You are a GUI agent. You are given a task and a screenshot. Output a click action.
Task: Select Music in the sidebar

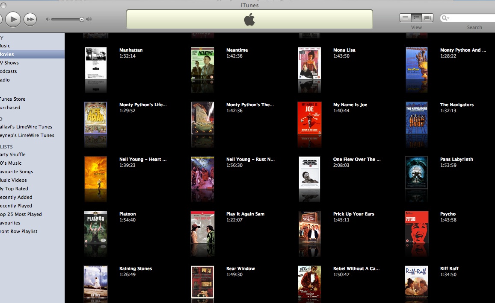tap(32, 46)
